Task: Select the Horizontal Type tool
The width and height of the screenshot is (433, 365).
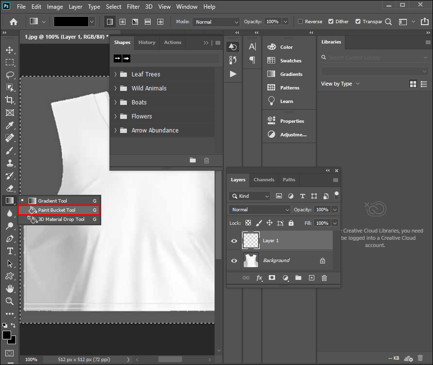Action: click(x=10, y=251)
